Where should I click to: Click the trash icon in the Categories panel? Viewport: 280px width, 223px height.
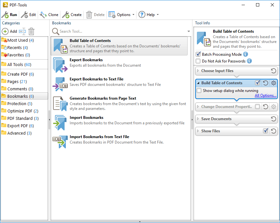31,31
